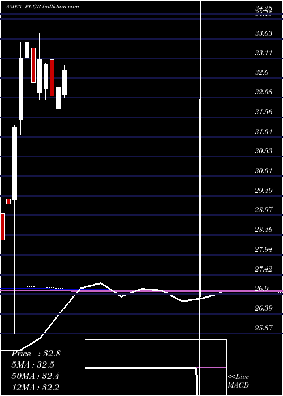Click the 33.11 price axis label
283x396 pixels.
264,53
